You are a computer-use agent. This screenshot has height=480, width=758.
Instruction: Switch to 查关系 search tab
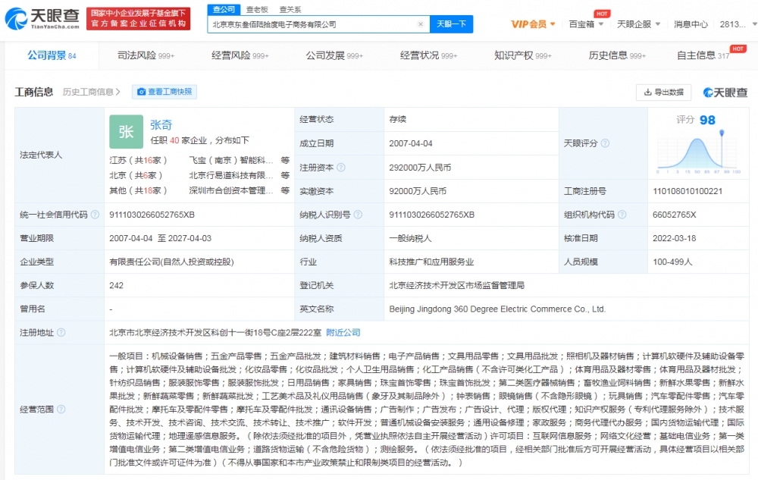(290, 9)
